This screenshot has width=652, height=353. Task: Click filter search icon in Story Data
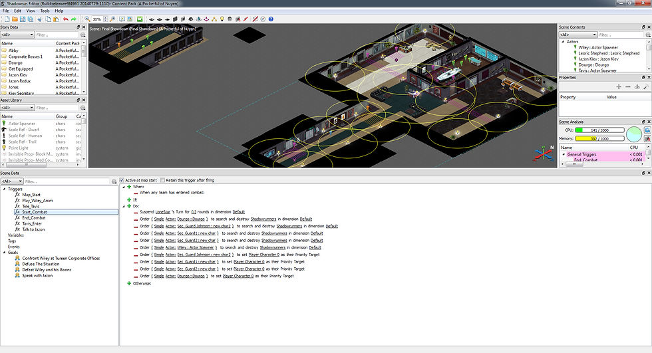pyautogui.click(x=82, y=35)
